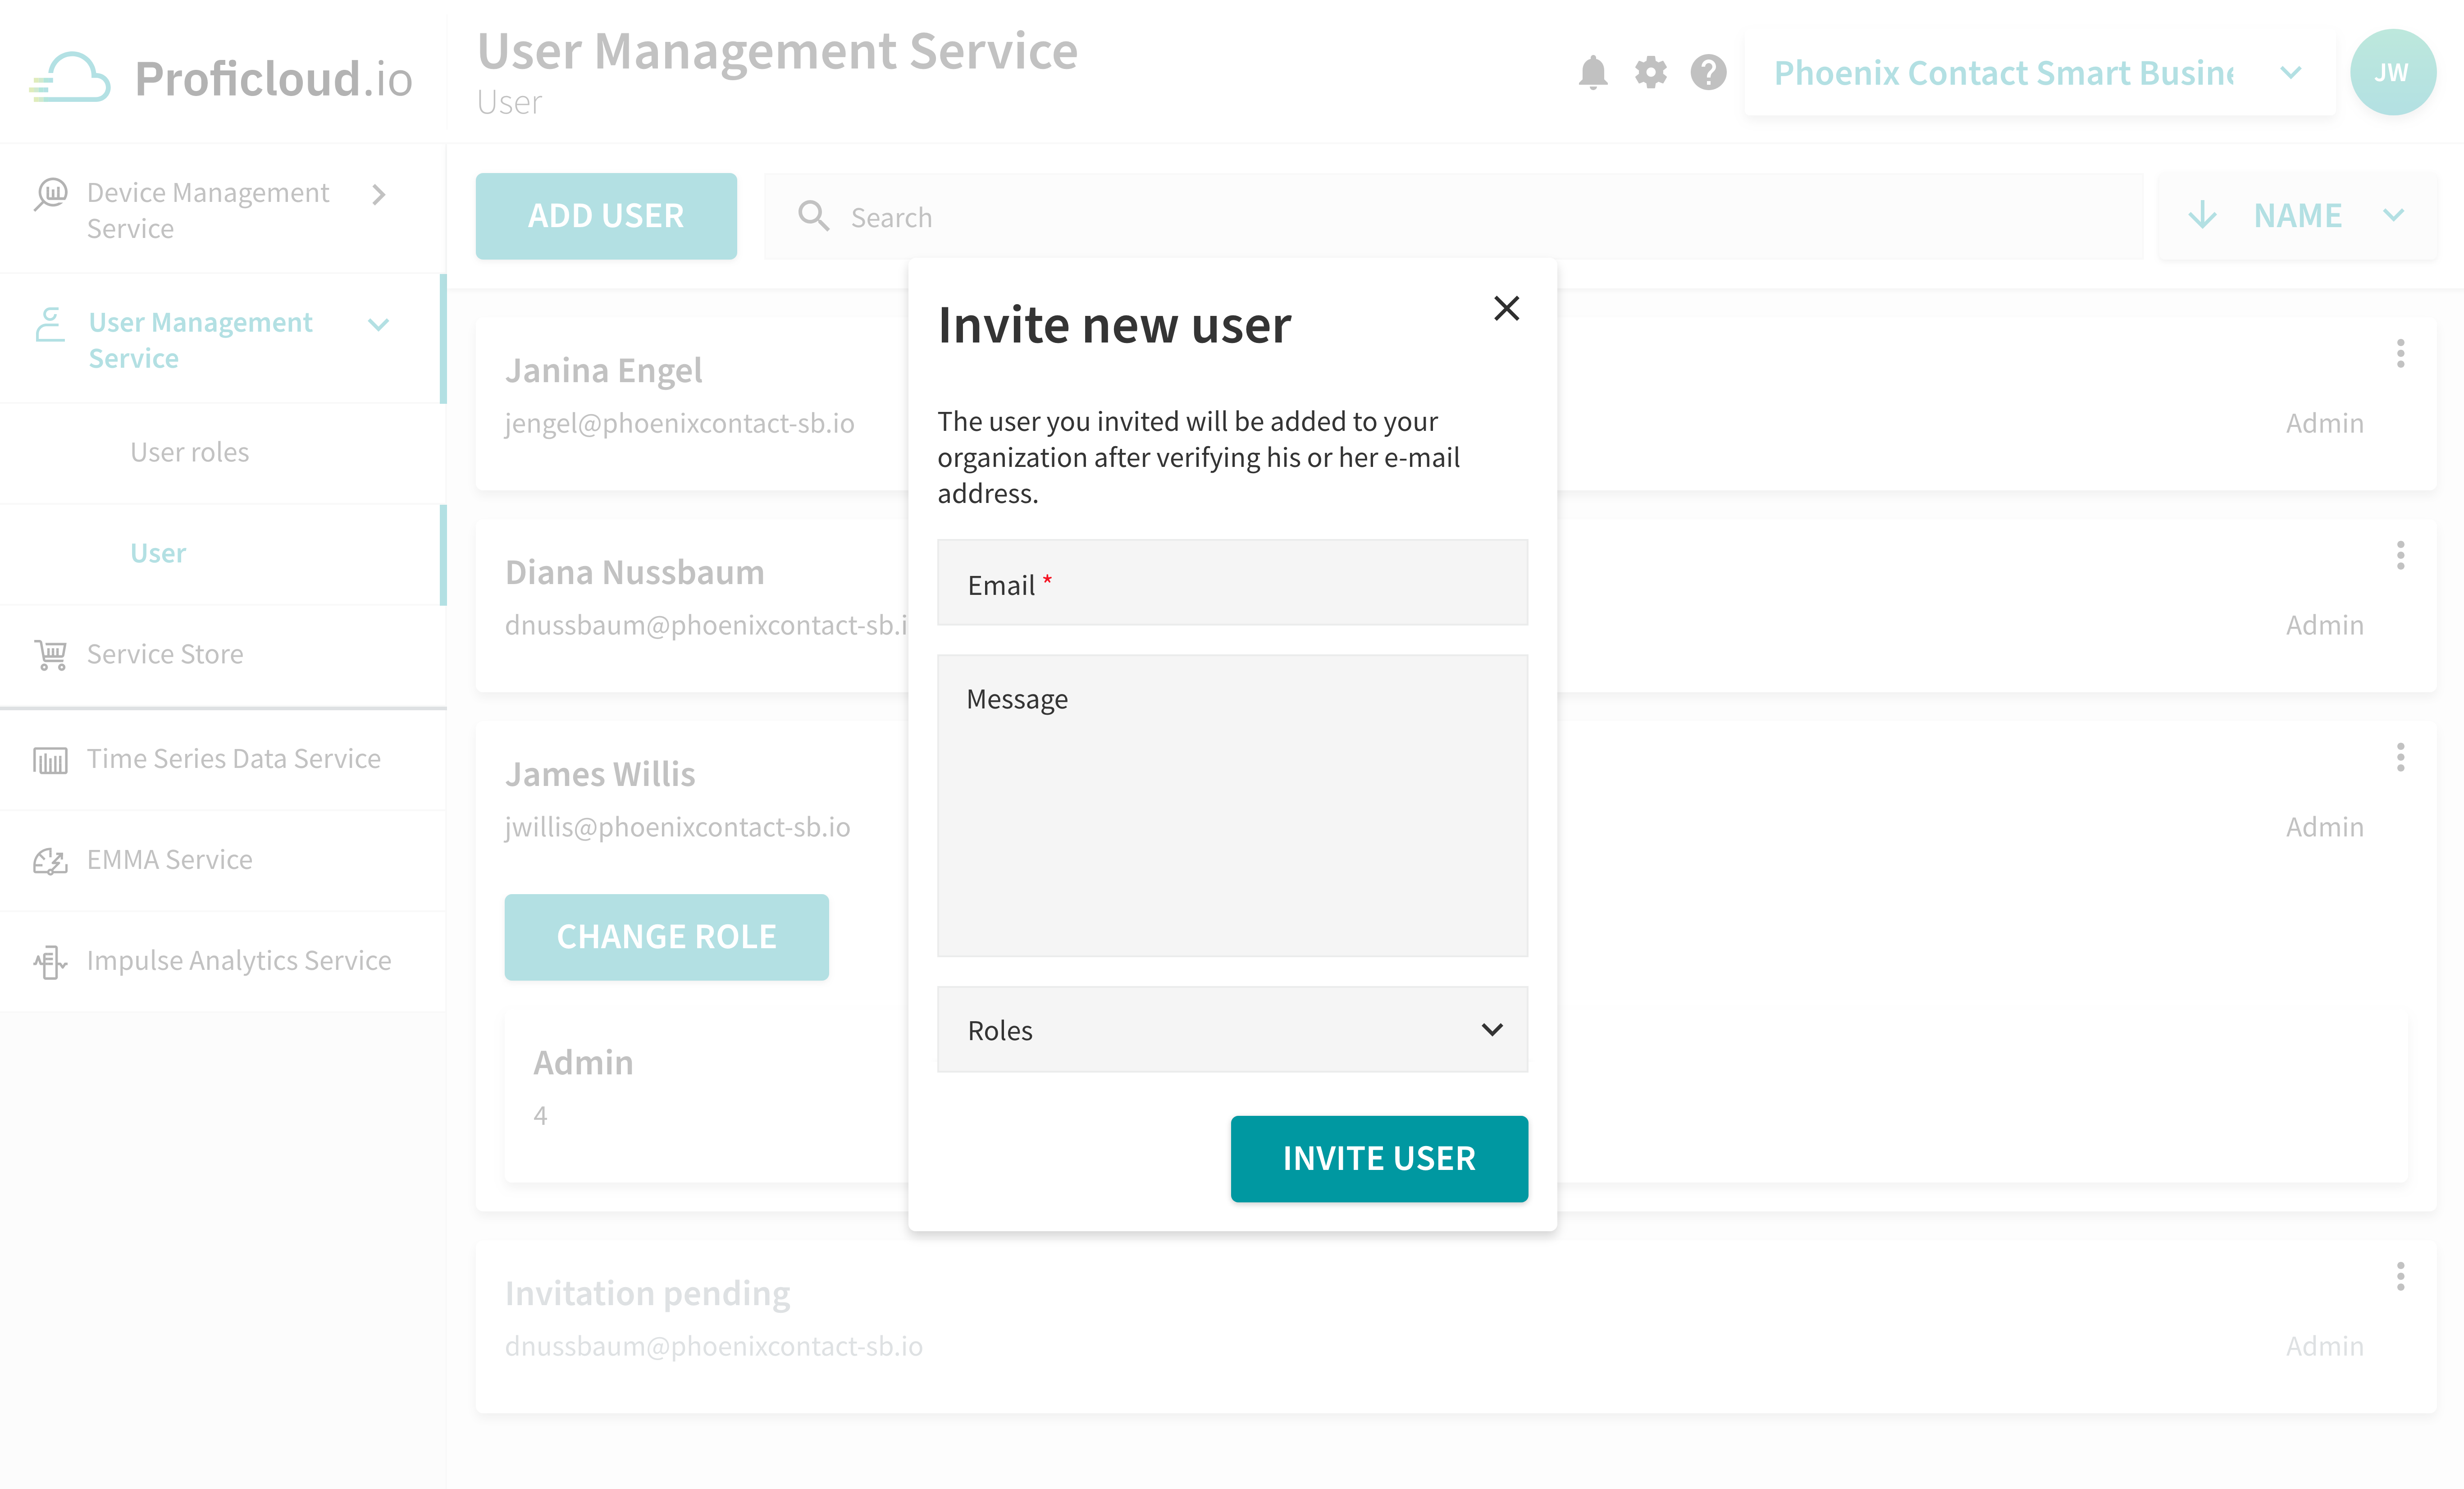
Task: Open the three-dot menu for Invitation pending
Action: [2400, 1276]
